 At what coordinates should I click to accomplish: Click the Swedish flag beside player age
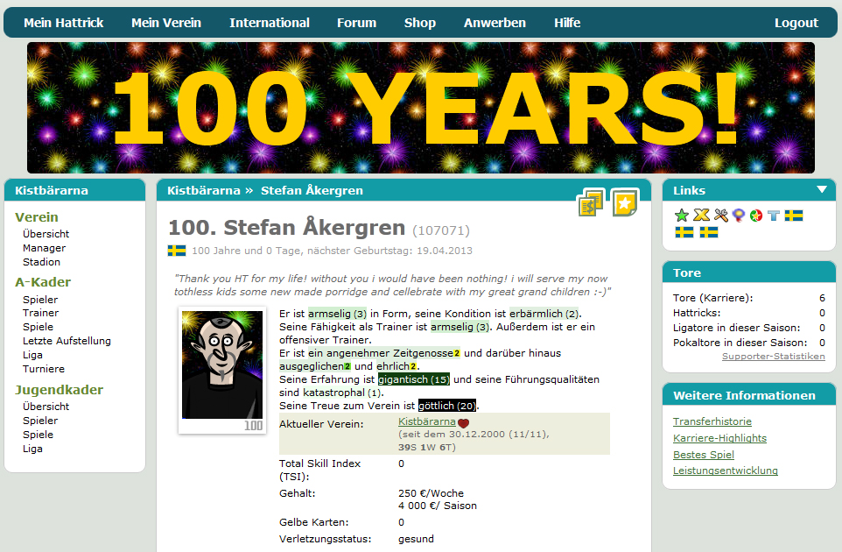[177, 251]
